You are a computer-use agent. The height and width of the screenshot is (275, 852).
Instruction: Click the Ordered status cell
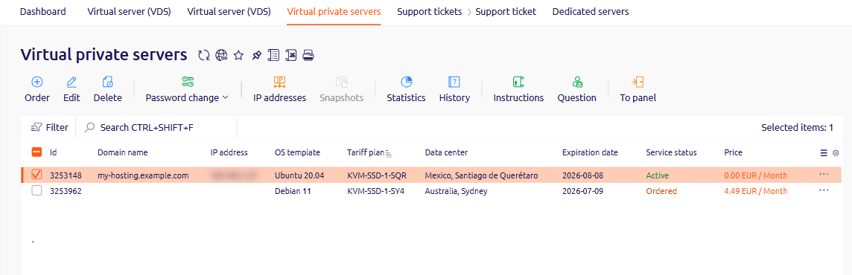click(661, 191)
